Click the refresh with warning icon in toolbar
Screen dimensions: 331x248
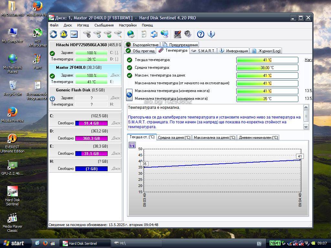pos(64,34)
